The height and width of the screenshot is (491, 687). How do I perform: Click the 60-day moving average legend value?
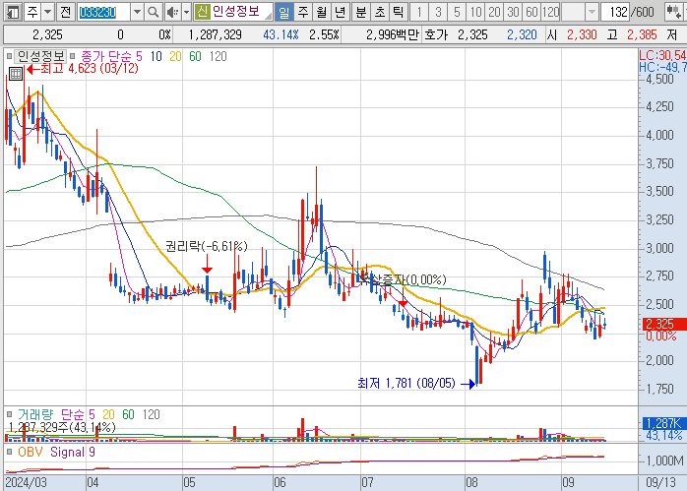[196, 56]
